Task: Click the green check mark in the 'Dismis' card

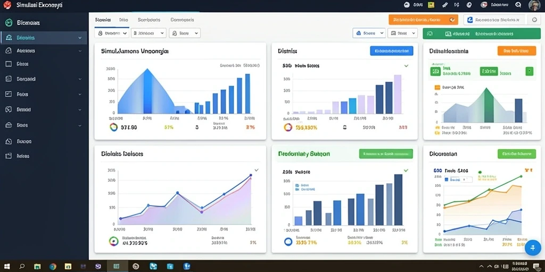Action: [x=406, y=65]
